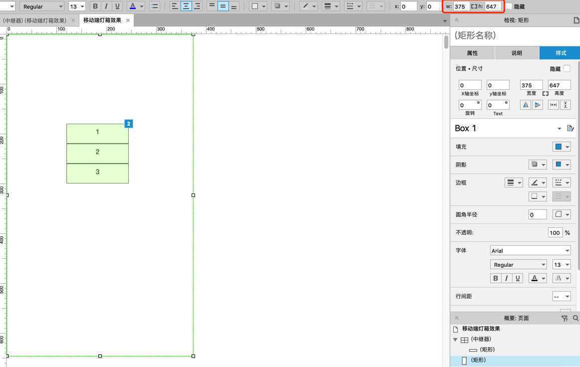Viewport: 580px width, 367px height.
Task: Open the 行间距 line spacing dropdown
Action: pyautogui.click(x=562, y=296)
